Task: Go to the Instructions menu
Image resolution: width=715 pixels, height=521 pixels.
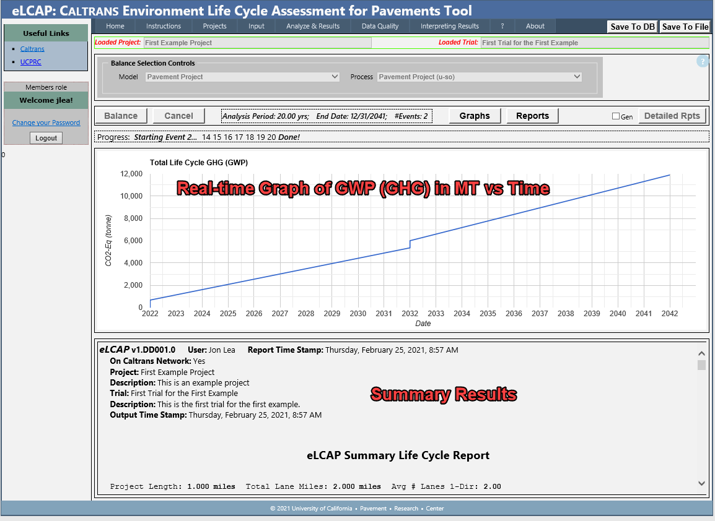Action: (x=164, y=26)
